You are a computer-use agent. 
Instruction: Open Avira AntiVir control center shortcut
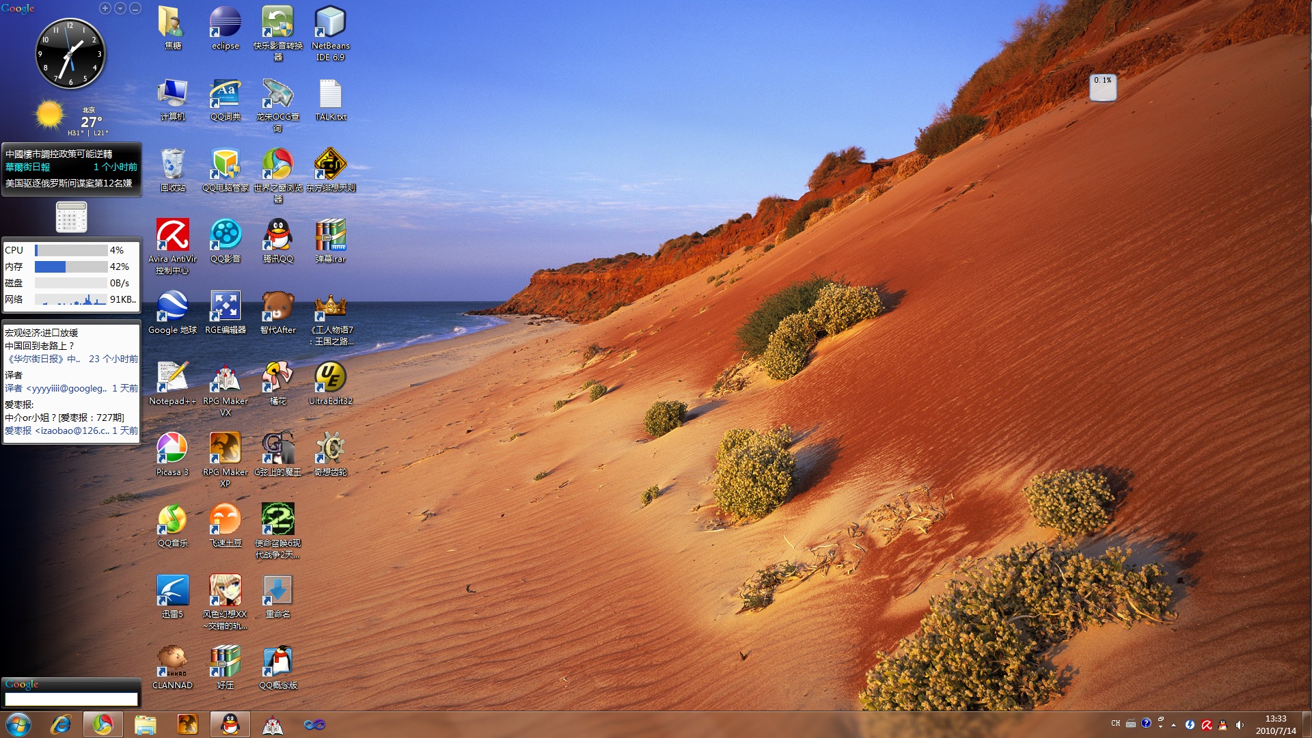pos(172,247)
